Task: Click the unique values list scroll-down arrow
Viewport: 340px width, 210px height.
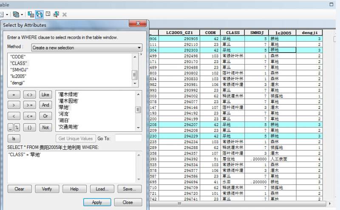Action: tap(139, 128)
